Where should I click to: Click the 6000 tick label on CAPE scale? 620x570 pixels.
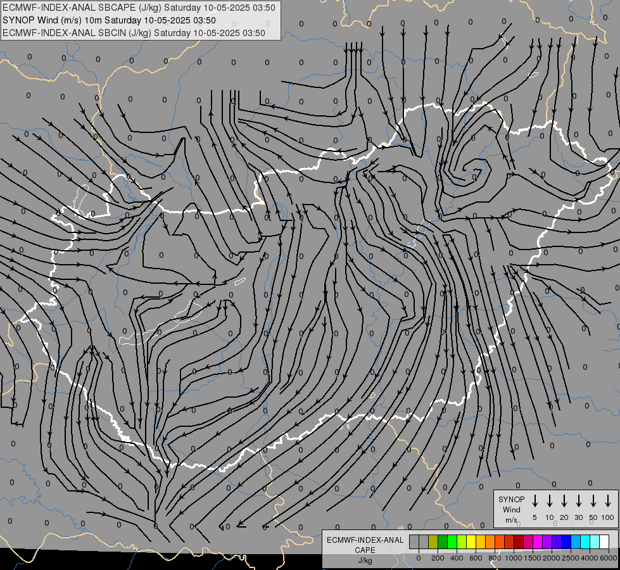point(609,558)
